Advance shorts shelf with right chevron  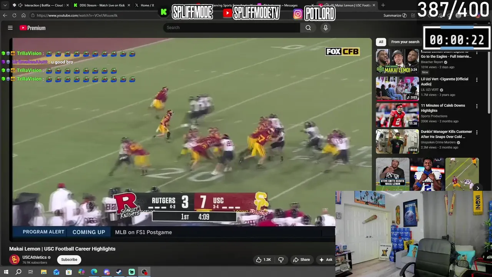click(x=478, y=188)
